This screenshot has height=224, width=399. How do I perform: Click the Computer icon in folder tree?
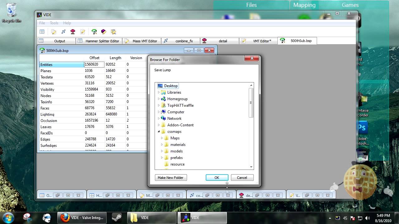click(x=163, y=112)
